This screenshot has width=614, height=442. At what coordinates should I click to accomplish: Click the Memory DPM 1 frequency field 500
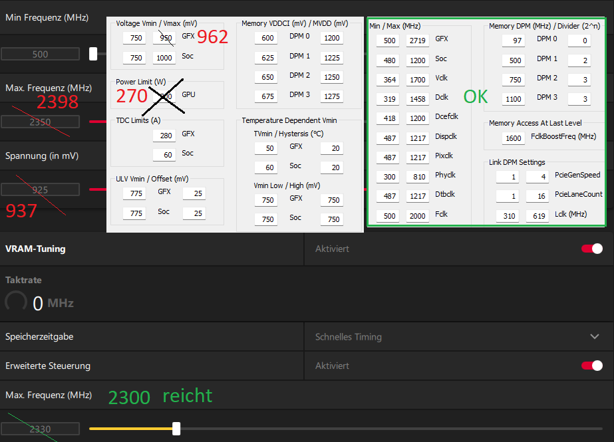click(514, 60)
